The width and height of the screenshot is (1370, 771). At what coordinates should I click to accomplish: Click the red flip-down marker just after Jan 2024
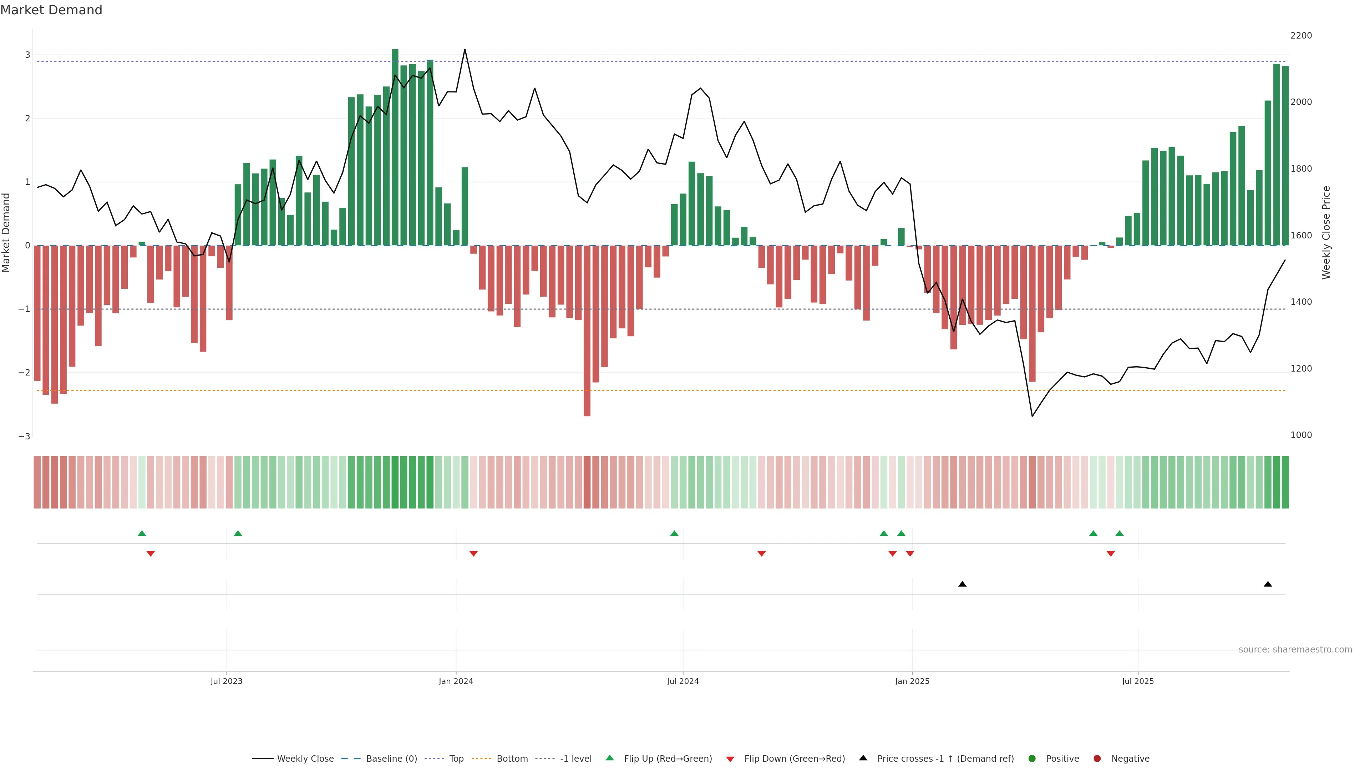(x=473, y=554)
